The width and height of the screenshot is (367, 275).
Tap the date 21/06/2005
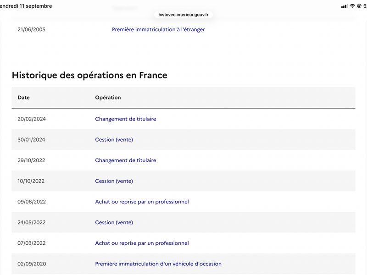click(31, 29)
